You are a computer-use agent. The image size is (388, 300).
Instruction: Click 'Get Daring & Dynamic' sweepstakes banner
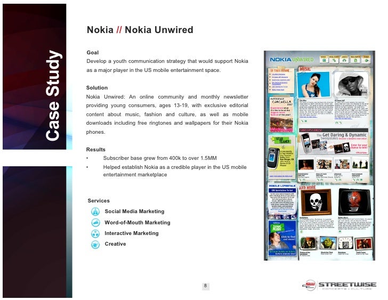pos(333,143)
